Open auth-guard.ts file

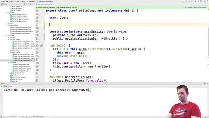[x=16, y=9]
